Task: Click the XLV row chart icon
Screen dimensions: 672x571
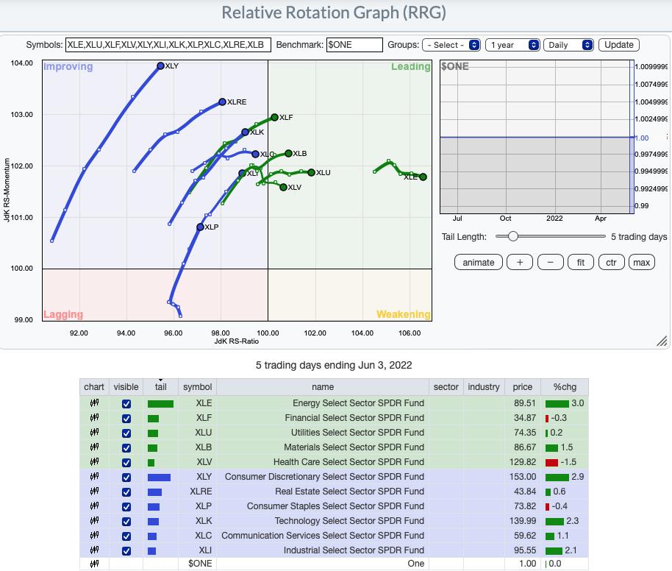Action: (x=94, y=462)
